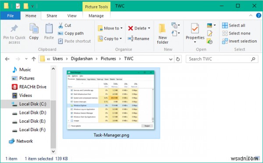Click the Cut scissors icon
The width and height of the screenshot is (263, 163).
(60, 25)
